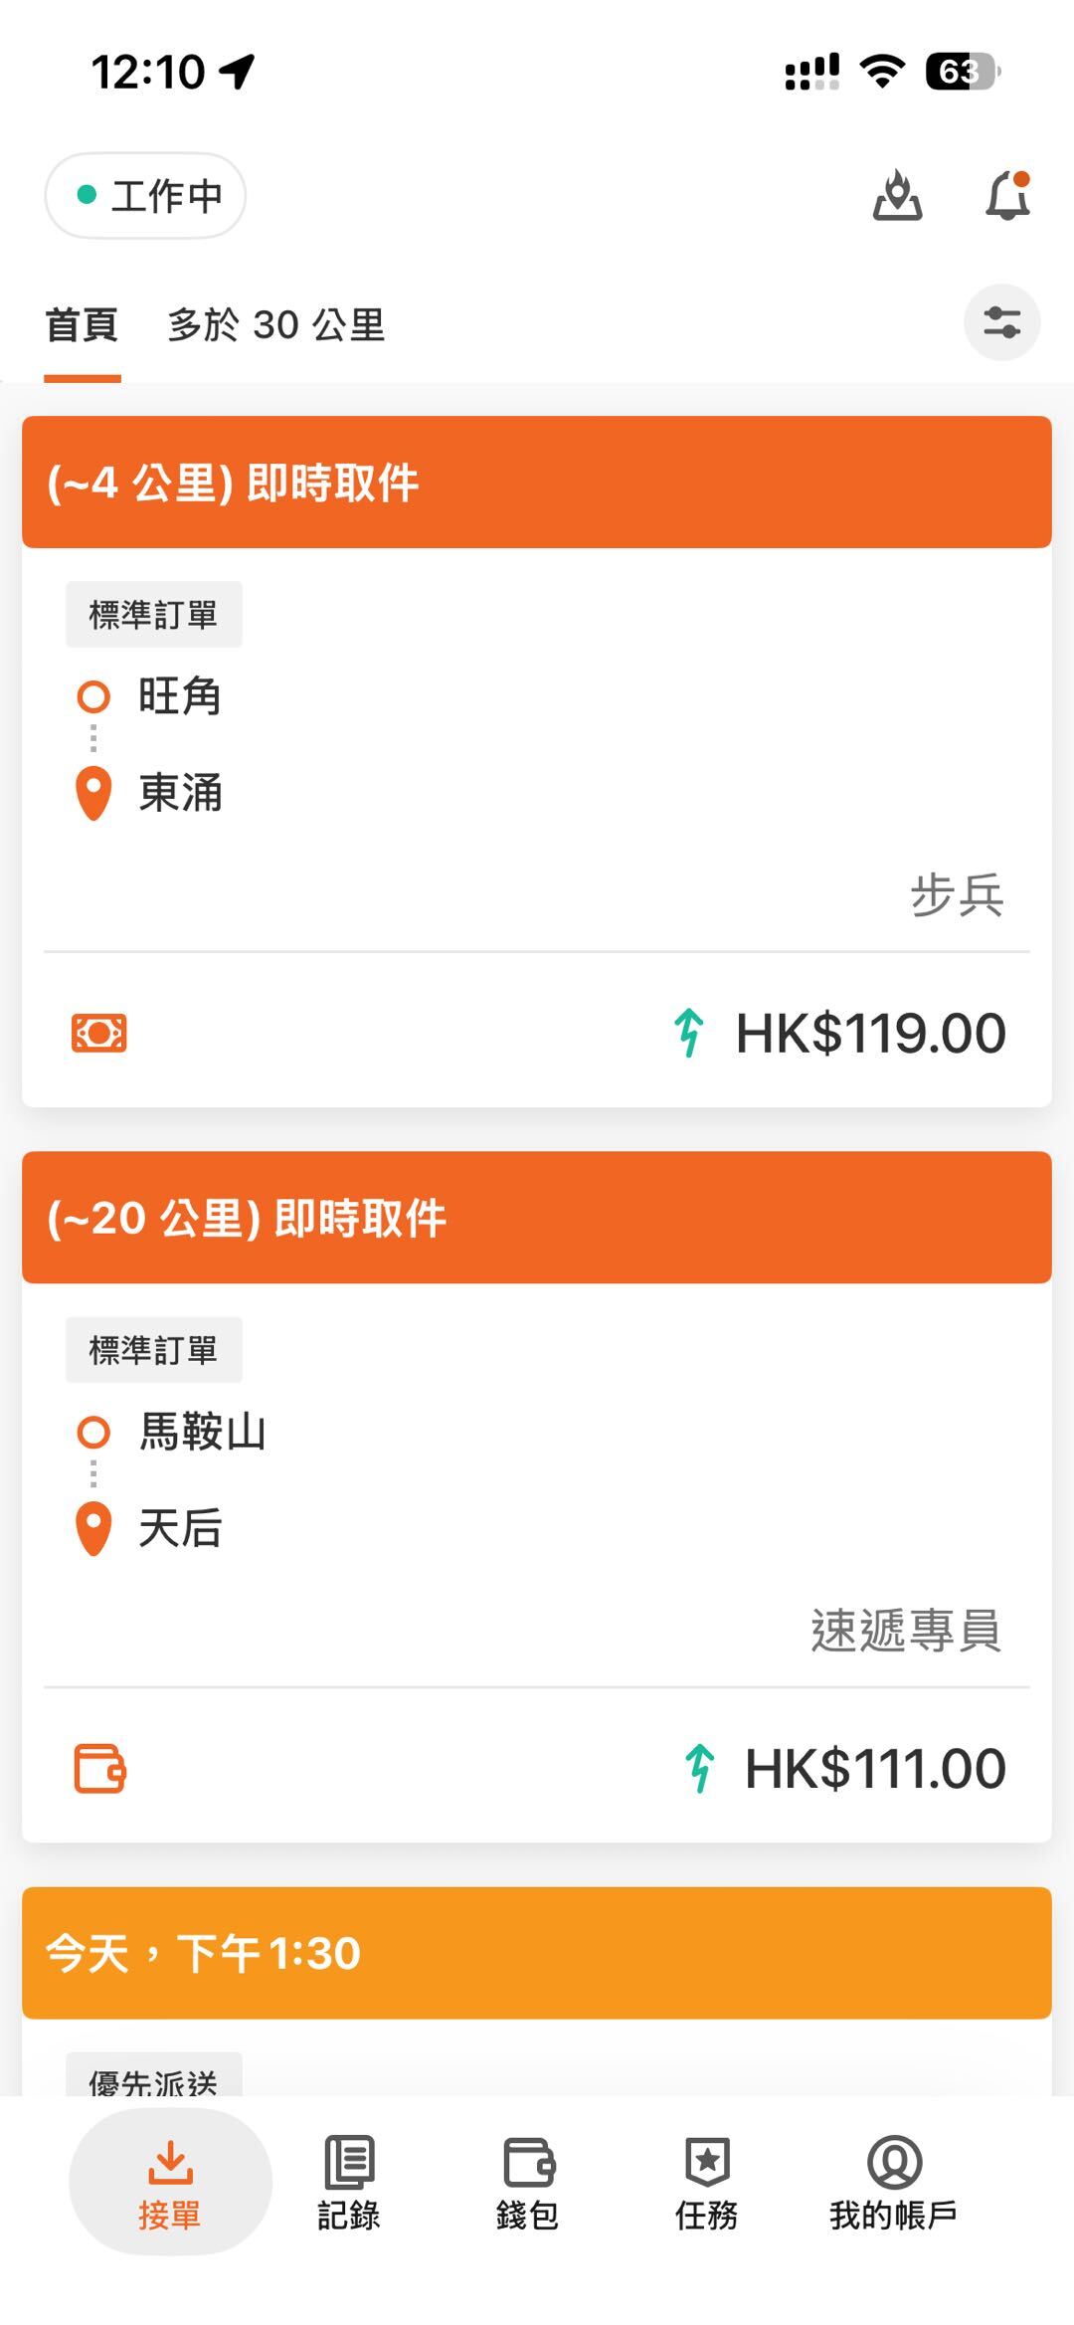The image size is (1074, 2325).
Task: Switch to the 首頁 tab
Action: coord(83,325)
